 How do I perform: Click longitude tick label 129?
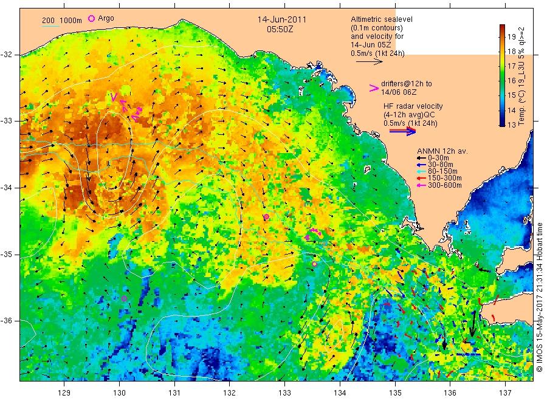pyautogui.click(x=64, y=393)
